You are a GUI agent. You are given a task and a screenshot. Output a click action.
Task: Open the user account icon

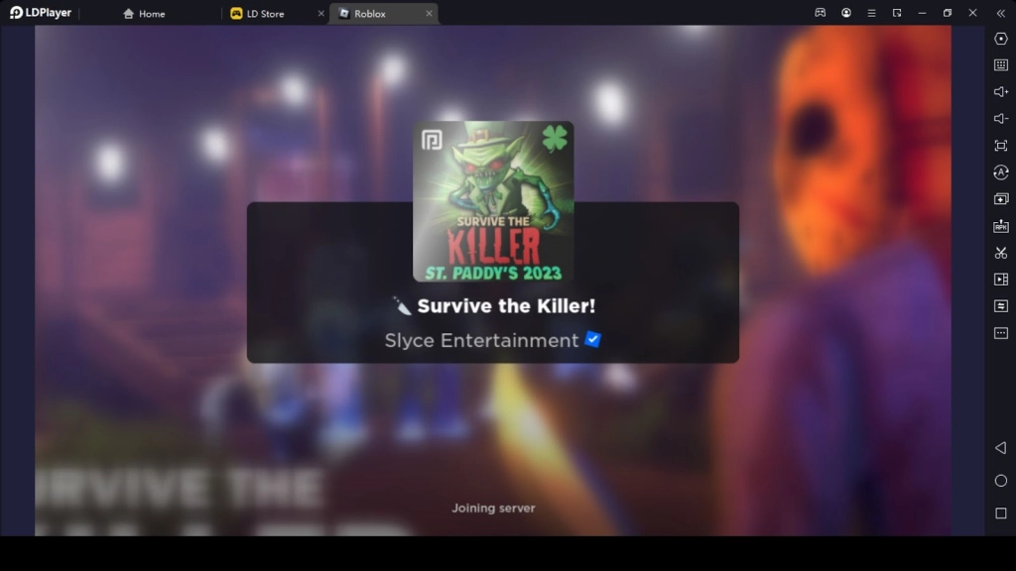[x=846, y=13]
